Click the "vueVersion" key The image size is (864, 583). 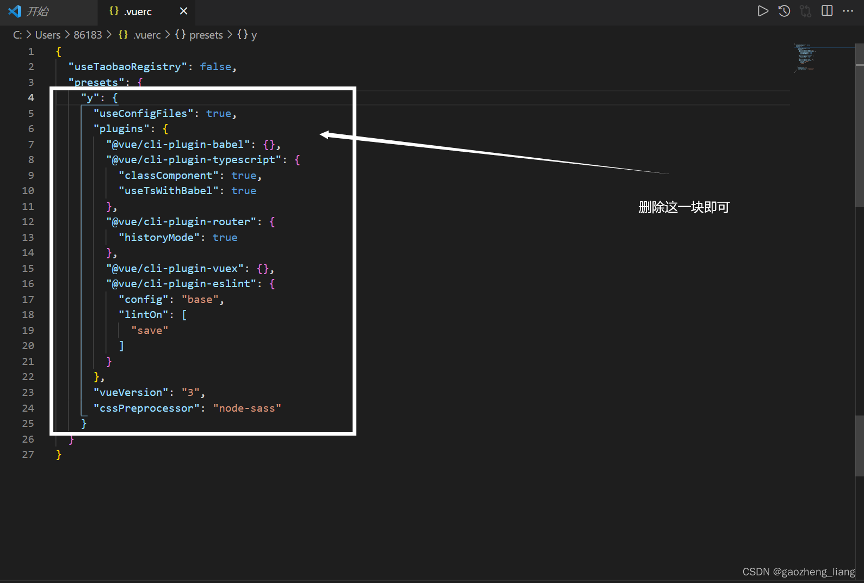point(131,393)
